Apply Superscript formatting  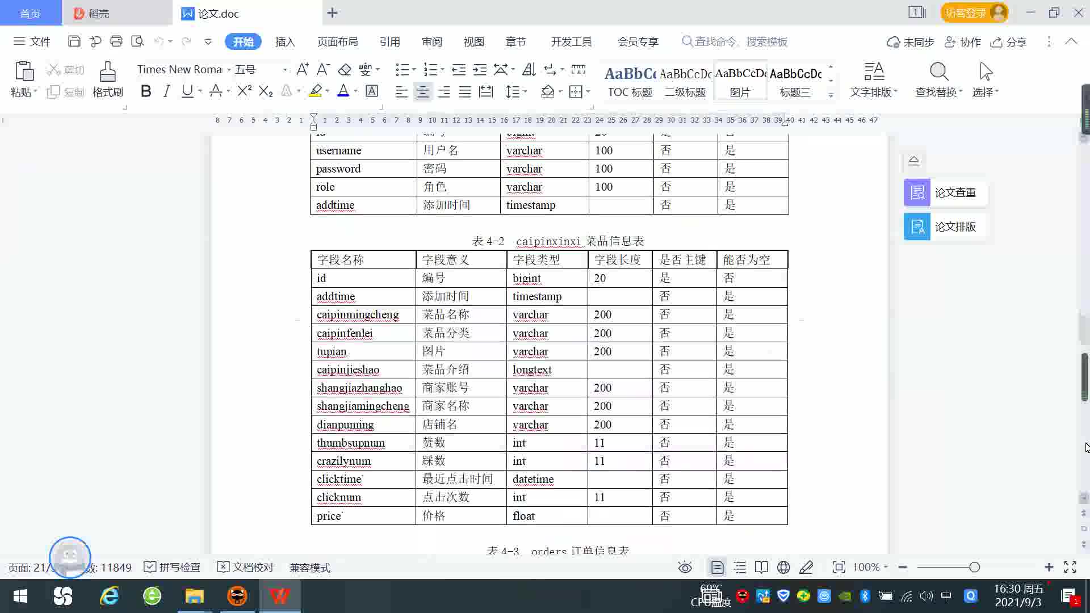pyautogui.click(x=244, y=91)
